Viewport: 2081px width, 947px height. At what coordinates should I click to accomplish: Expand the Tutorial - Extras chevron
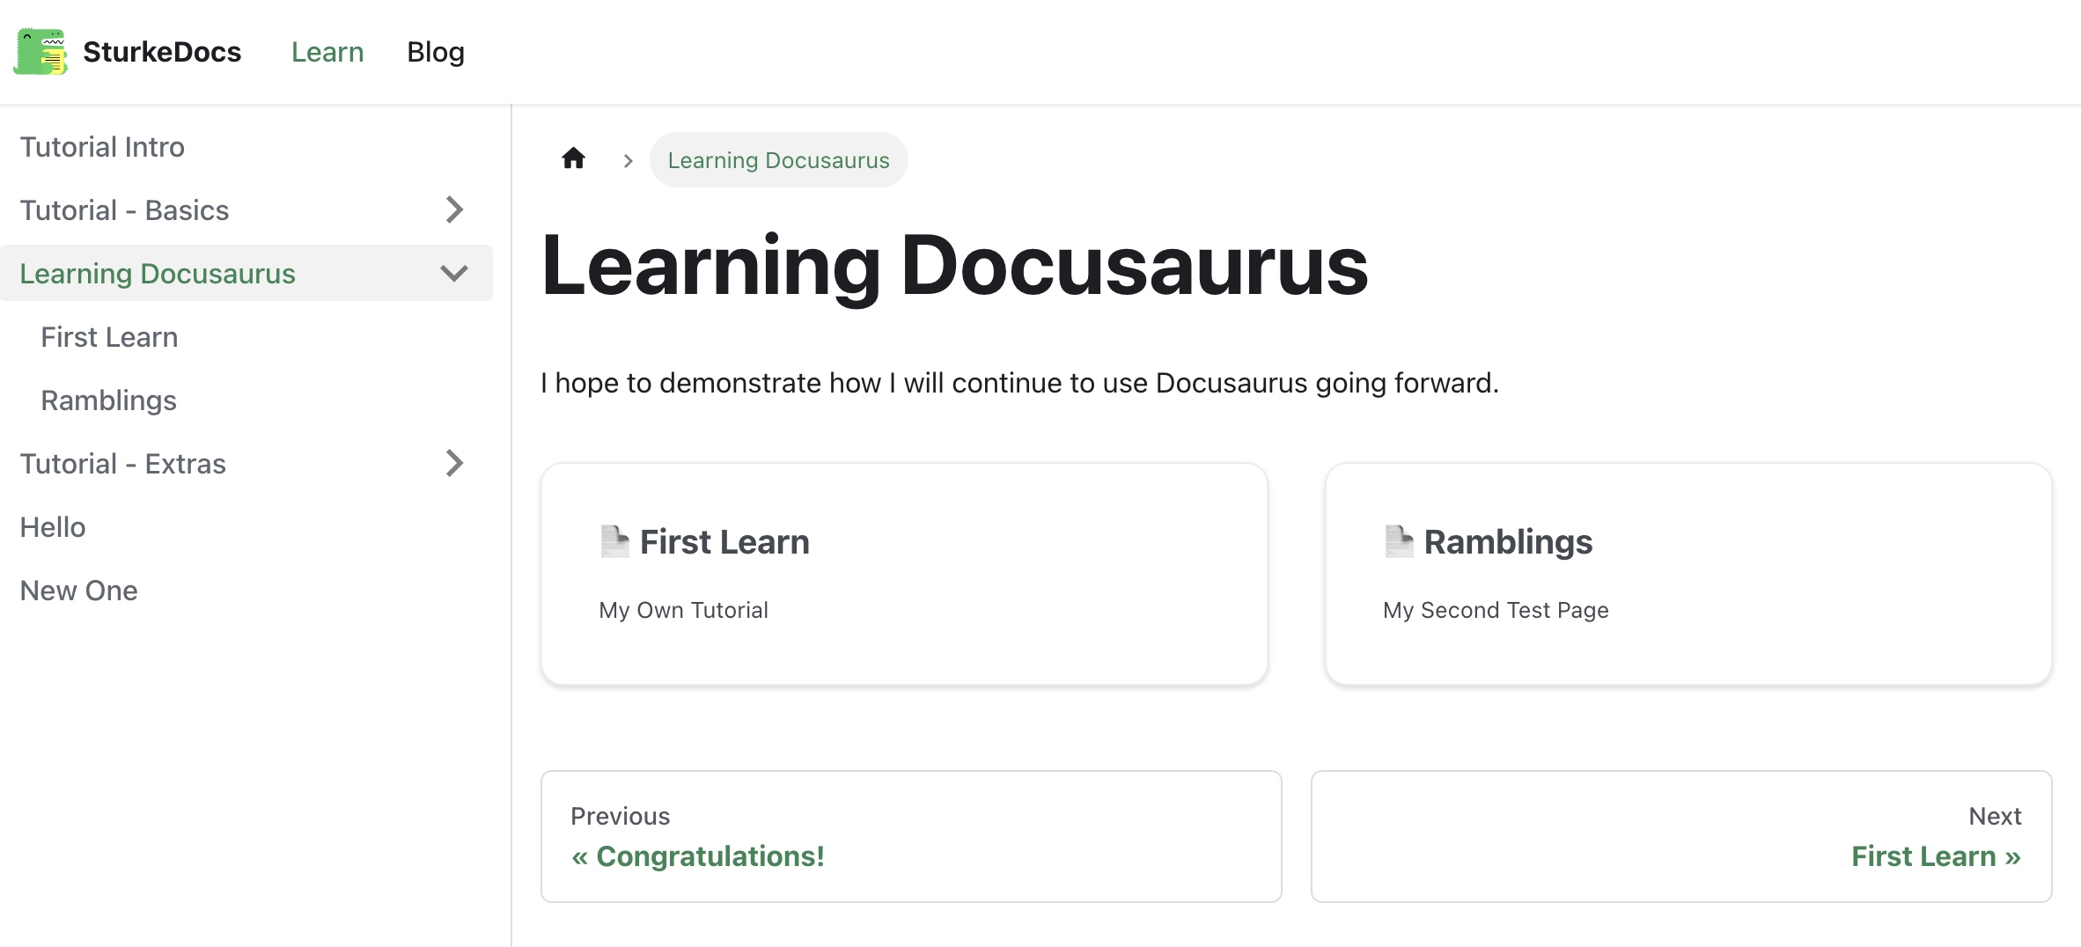point(454,463)
